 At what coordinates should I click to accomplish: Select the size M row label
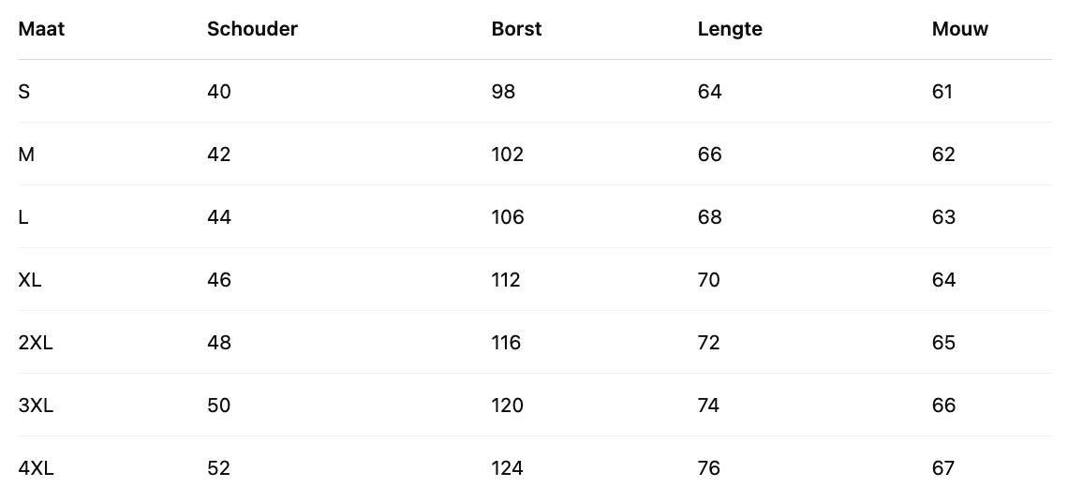click(x=26, y=155)
